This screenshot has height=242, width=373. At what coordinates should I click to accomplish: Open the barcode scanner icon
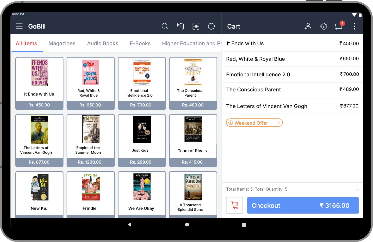(x=196, y=26)
